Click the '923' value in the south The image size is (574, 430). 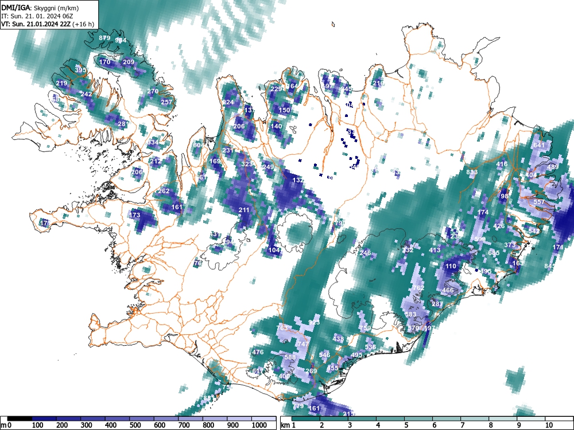[314, 322]
